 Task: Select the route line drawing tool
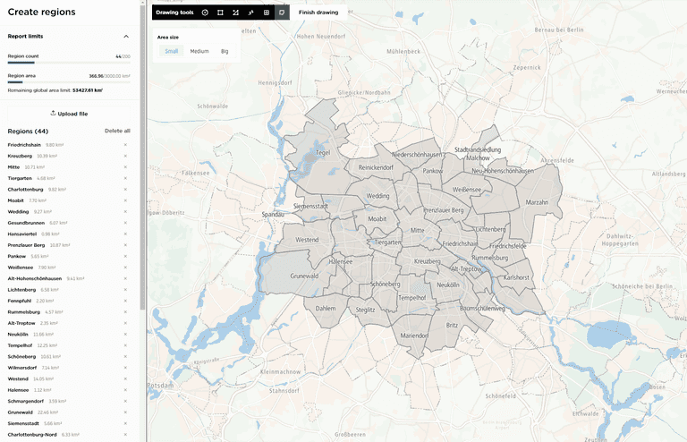(250, 13)
